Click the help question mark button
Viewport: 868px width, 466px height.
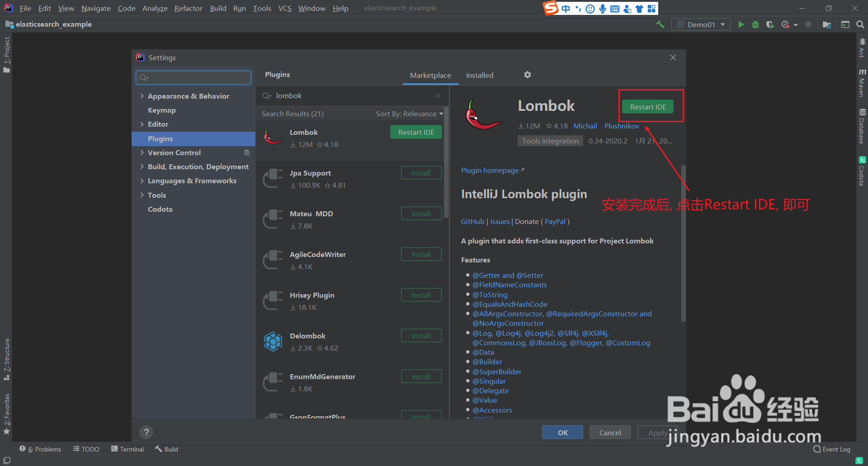click(x=146, y=432)
